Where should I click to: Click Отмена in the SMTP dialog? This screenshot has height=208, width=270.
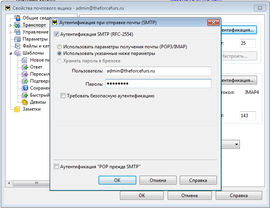tap(158, 180)
